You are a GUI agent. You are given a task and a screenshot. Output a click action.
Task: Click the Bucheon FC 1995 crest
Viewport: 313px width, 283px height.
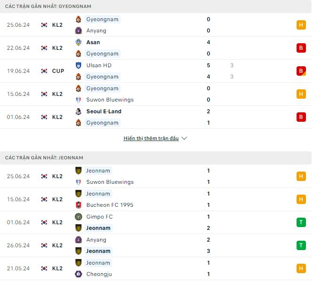[x=78, y=205]
